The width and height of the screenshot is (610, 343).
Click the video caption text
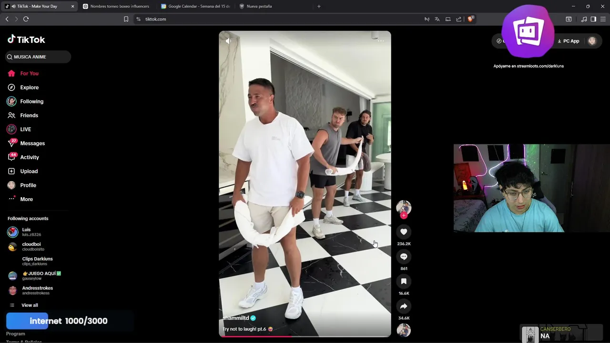[247, 329]
